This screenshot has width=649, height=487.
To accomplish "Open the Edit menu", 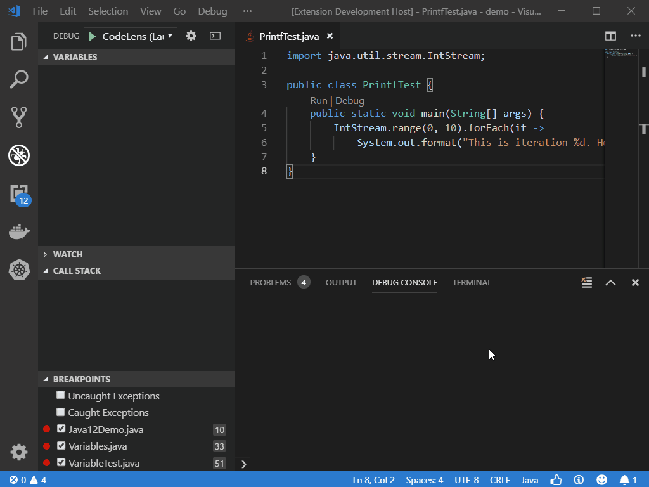I will [68, 11].
